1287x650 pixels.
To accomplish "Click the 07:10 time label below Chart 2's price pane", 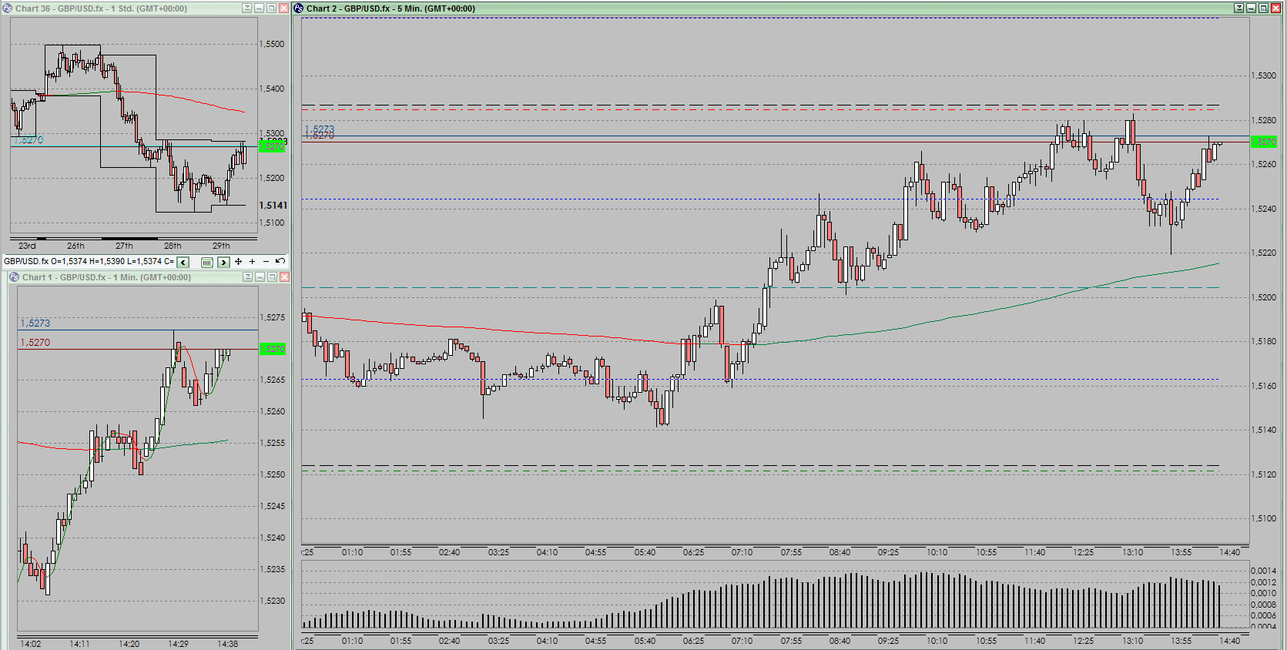I will 742,552.
